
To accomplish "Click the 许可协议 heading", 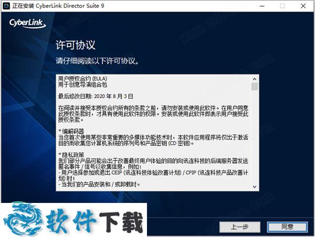I will (75, 45).
